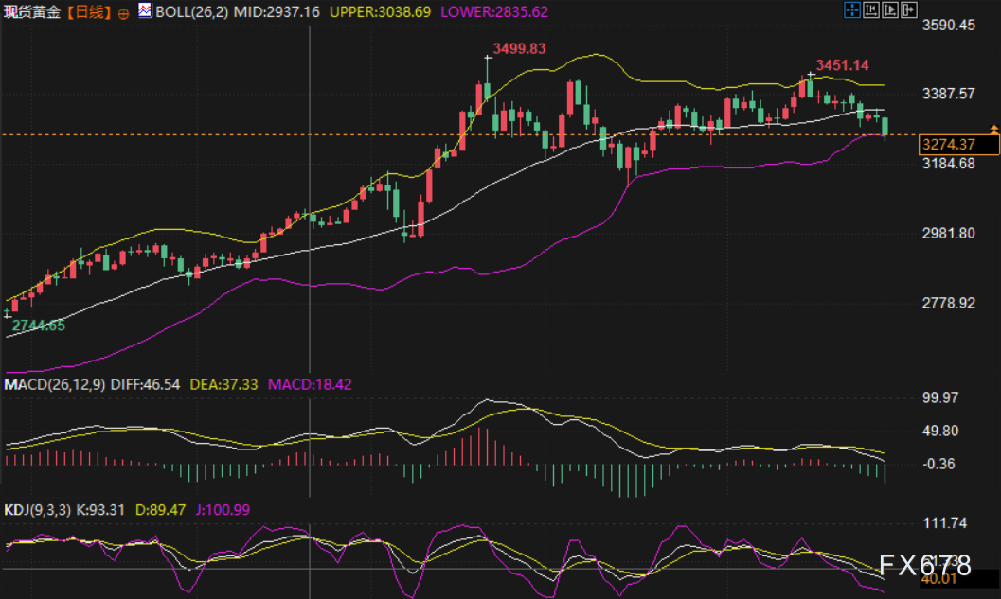Click the 2744.65 low price annotation
Viewport: 1001px width, 599px height.
coord(38,326)
